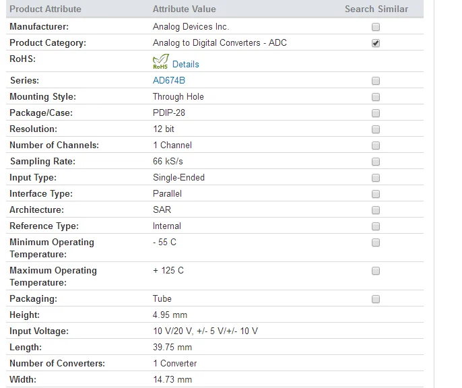Click the Series: attribute label
Screen dimensions: 462x388
click(24, 80)
